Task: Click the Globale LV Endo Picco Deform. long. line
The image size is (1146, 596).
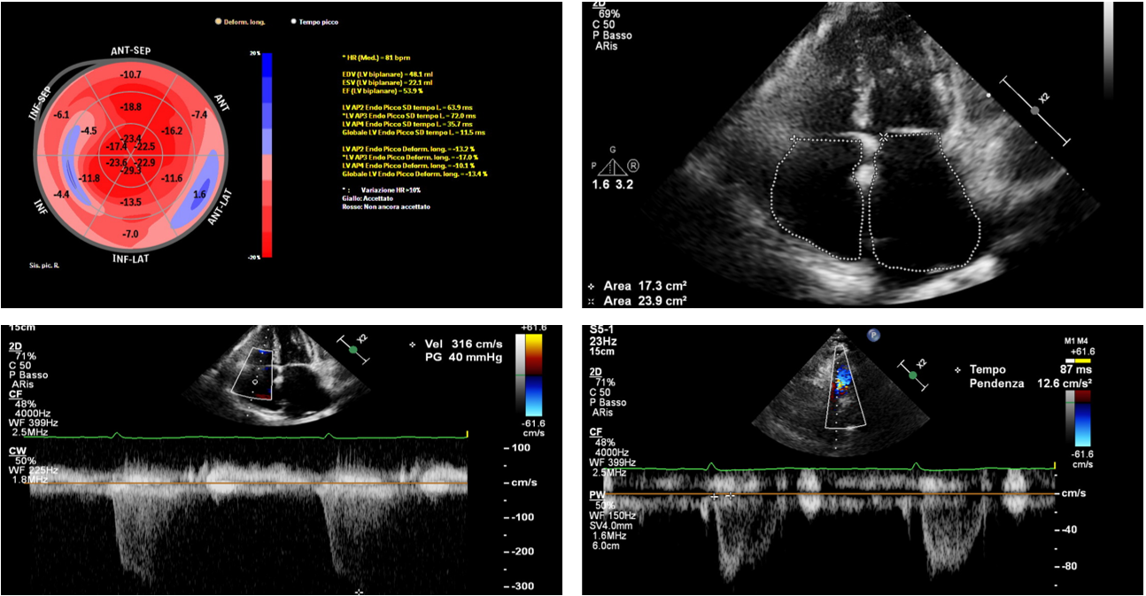Action: (414, 174)
